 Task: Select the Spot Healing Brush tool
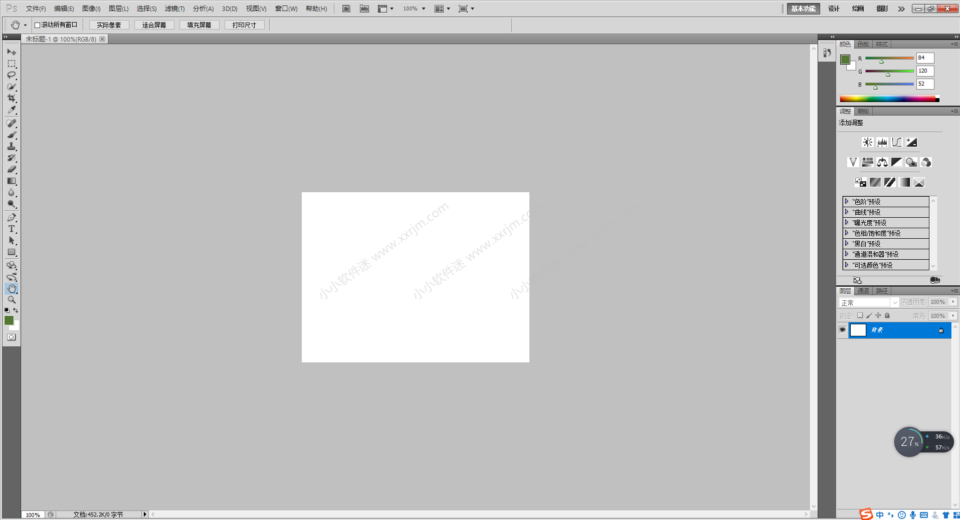12,123
